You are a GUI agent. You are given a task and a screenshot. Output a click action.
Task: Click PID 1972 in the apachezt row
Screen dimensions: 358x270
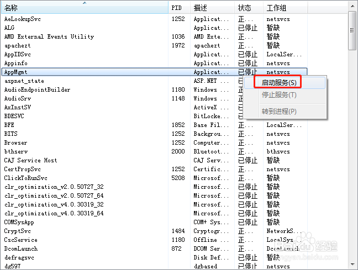(x=178, y=46)
